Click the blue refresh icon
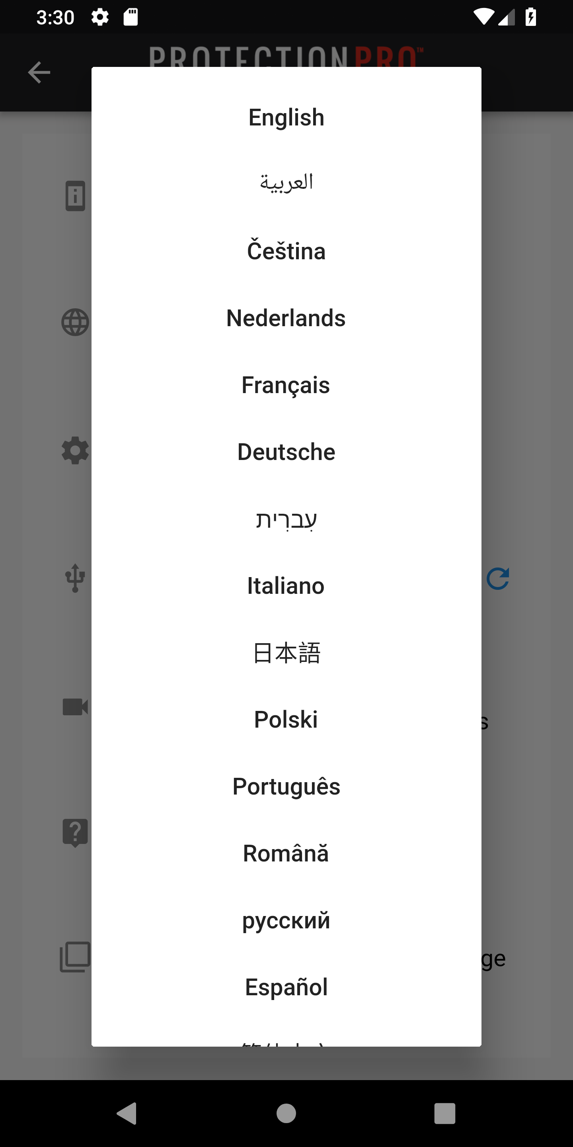 497,578
